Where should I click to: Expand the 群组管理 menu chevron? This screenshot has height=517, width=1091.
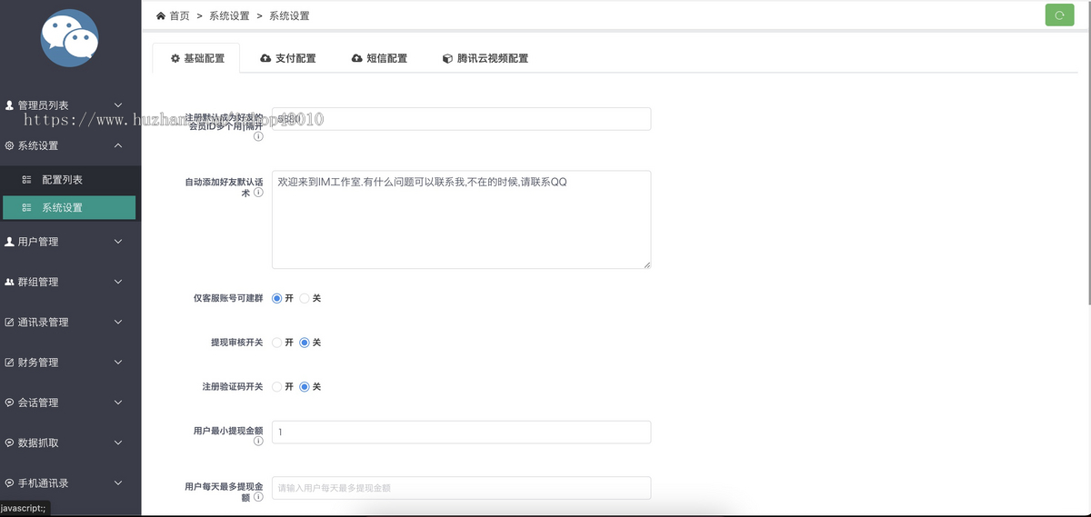118,282
